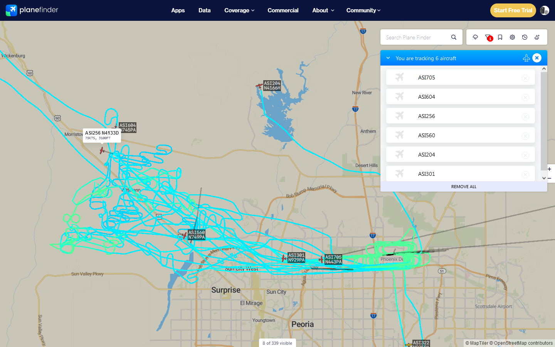Select ASI604 row in tracked list
The width and height of the screenshot is (555, 347).
click(461, 96)
